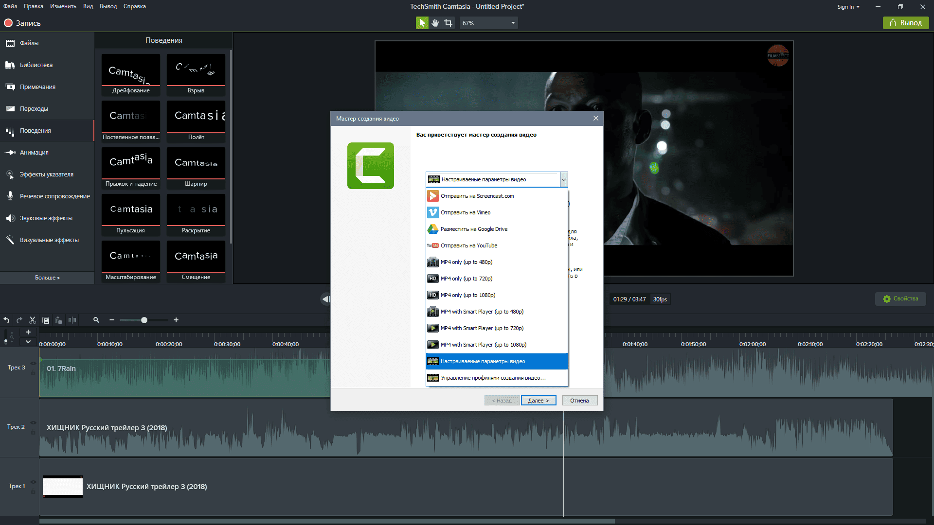Toggle the lock on Трек 2
The image size is (934, 525).
coord(33,433)
